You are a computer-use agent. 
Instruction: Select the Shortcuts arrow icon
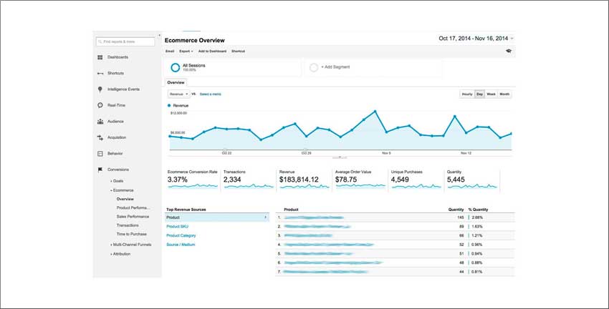coord(100,73)
